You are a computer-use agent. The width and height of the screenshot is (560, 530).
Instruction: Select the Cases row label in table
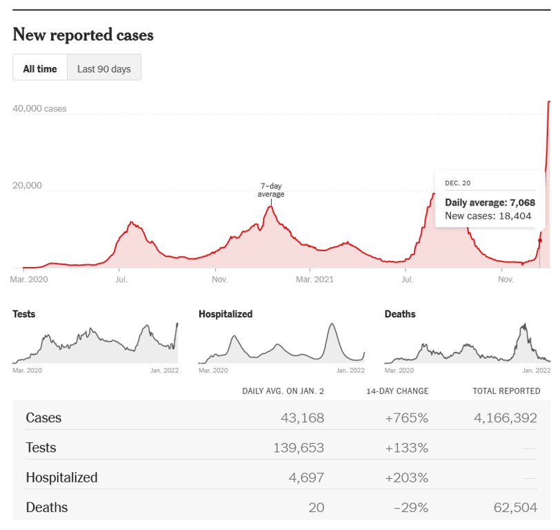pyautogui.click(x=43, y=418)
